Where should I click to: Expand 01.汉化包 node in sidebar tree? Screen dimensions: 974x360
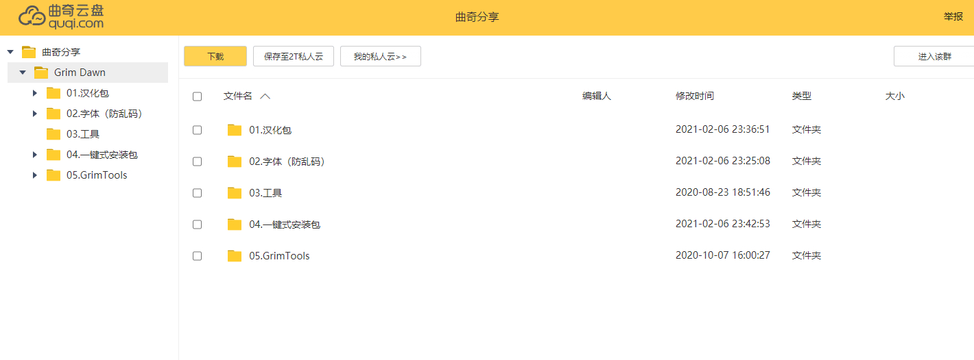[x=35, y=93]
